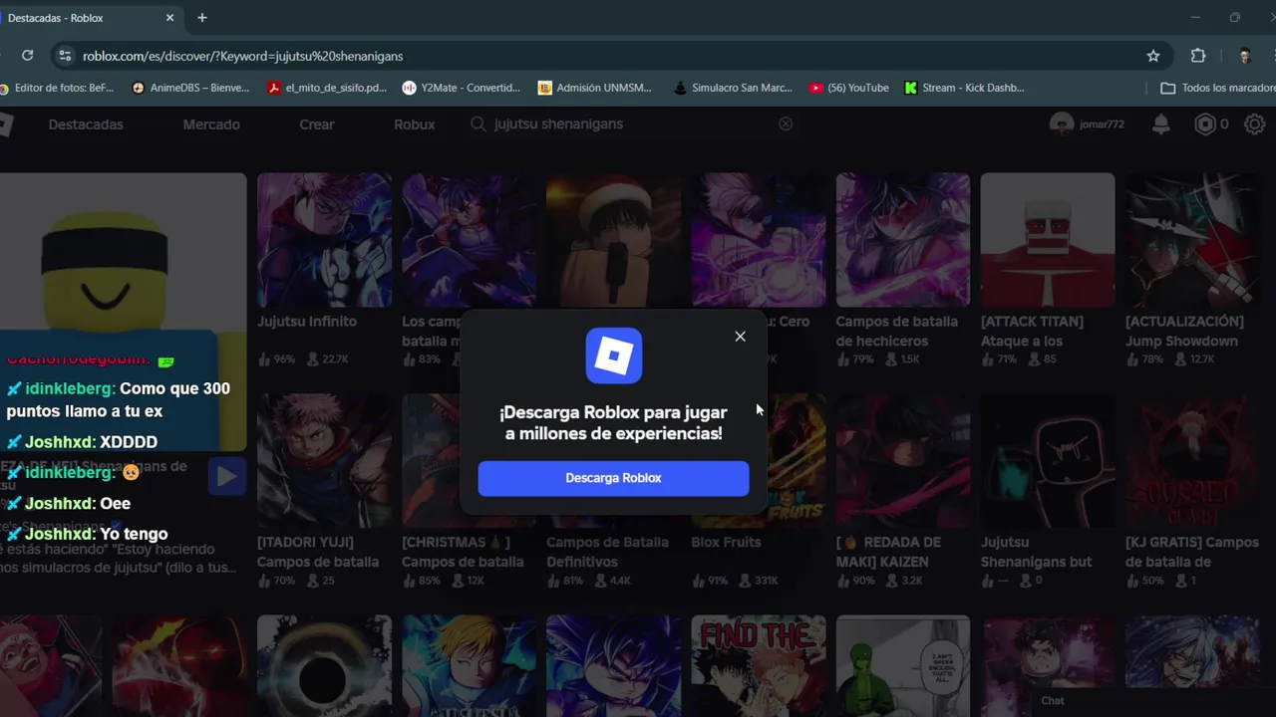Open the el_mito_de_sisifo.pdf bookmark
Screen dimensions: 1276x717
click(x=327, y=88)
